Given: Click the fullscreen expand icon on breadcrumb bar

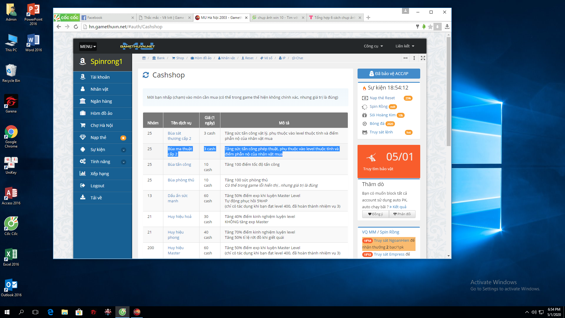Looking at the screenshot, I should click(423, 58).
